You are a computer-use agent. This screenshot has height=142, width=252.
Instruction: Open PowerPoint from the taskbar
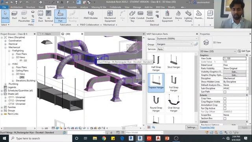pyautogui.click(x=167, y=138)
